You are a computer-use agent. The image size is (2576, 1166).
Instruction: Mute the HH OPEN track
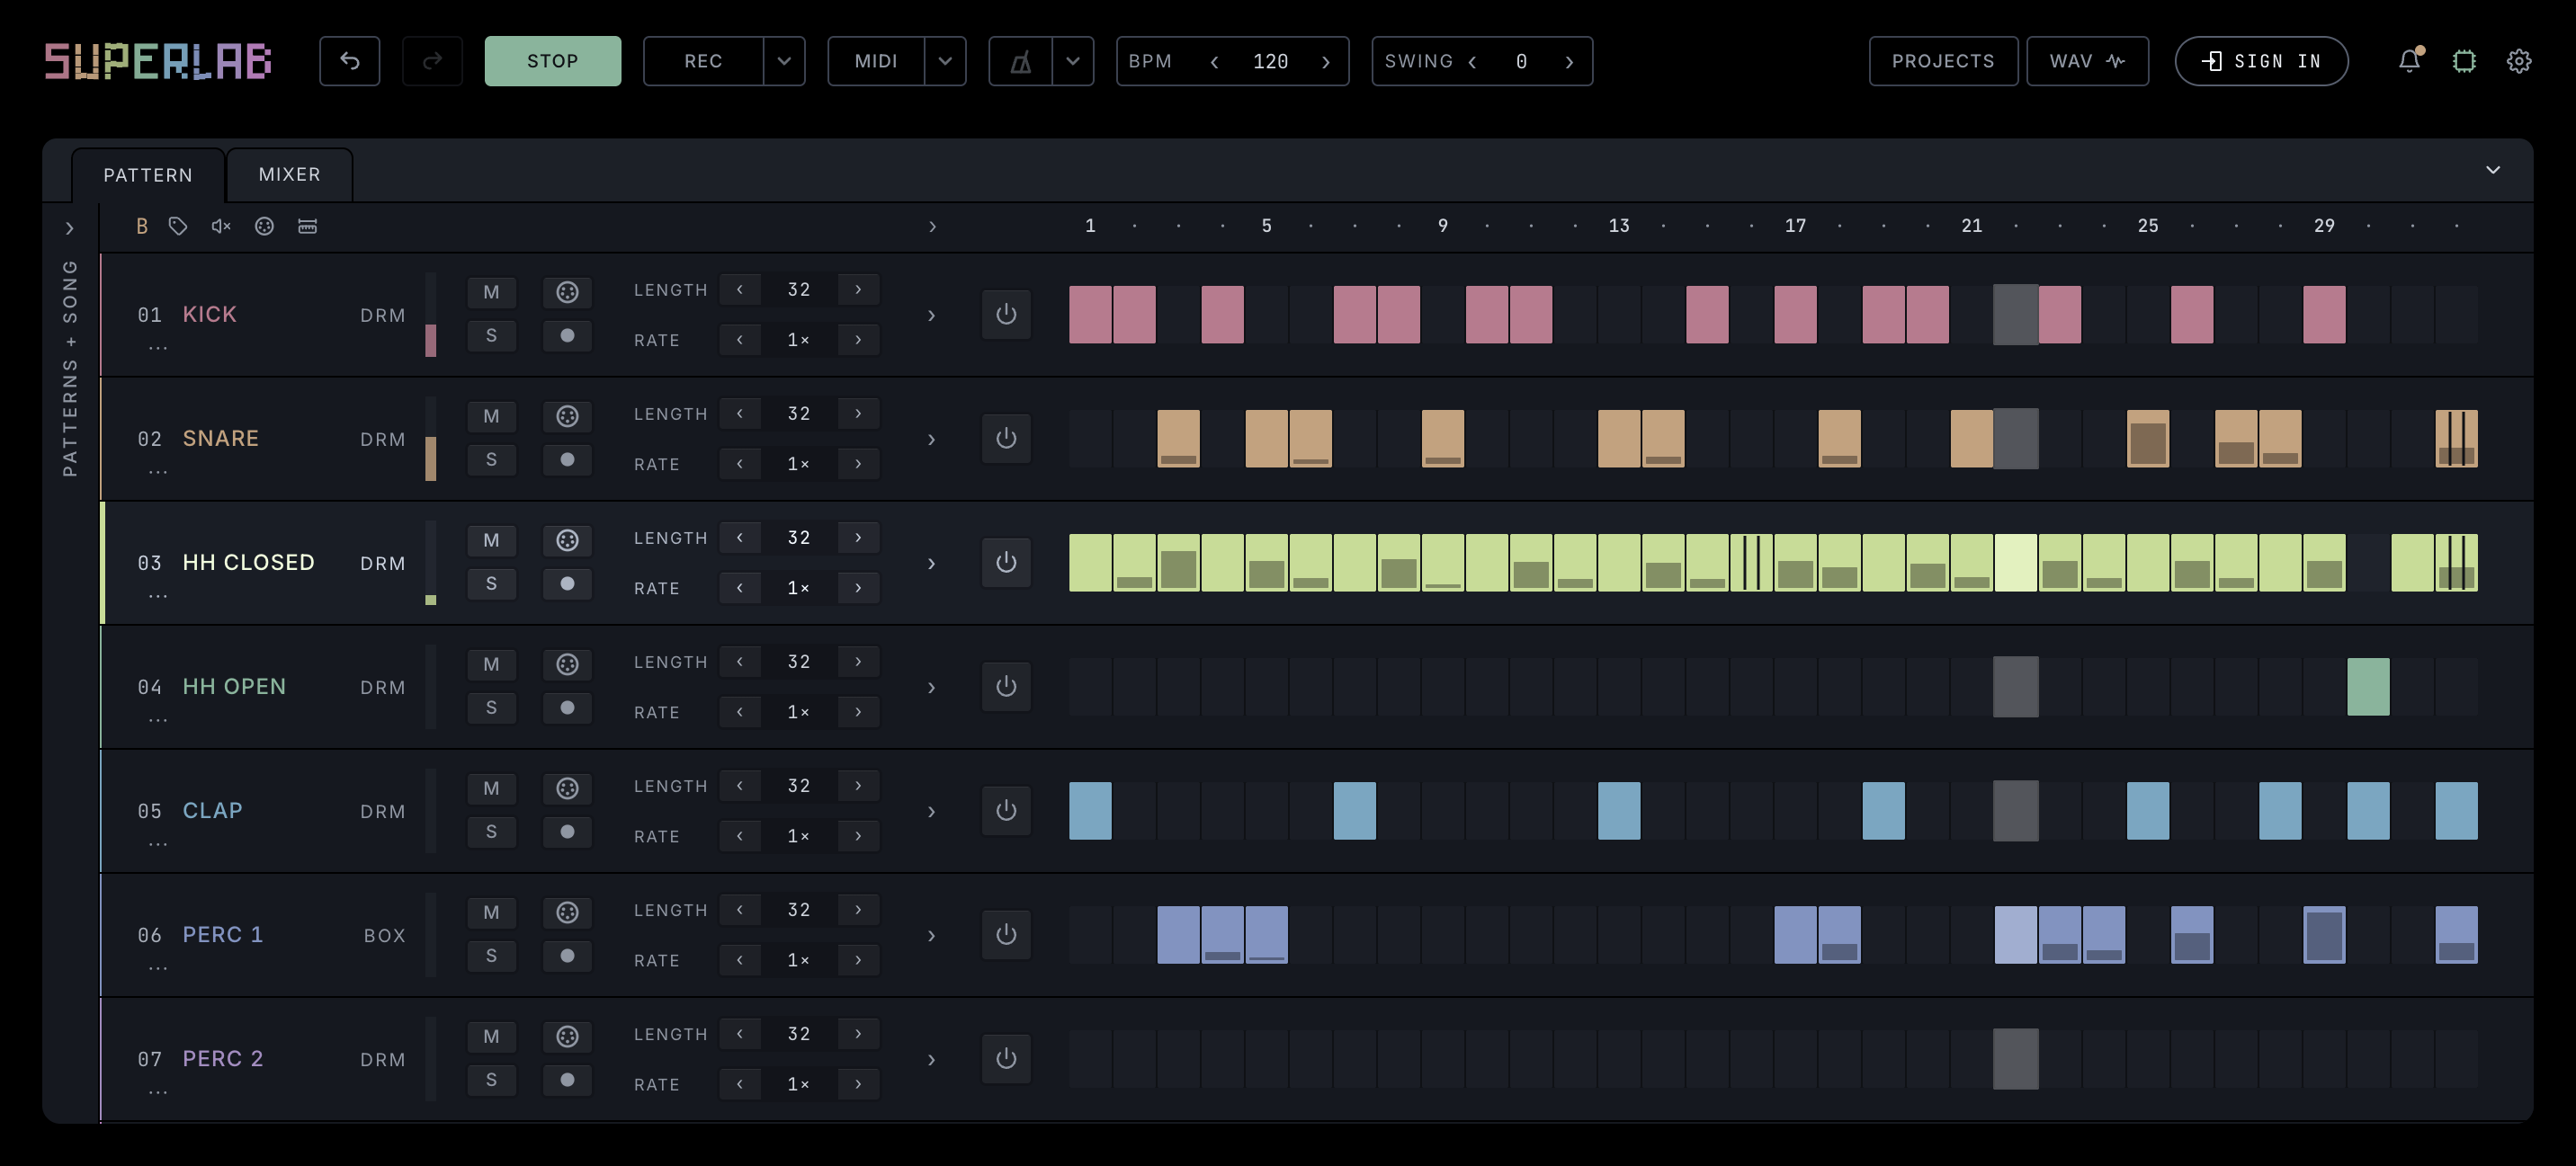491,664
